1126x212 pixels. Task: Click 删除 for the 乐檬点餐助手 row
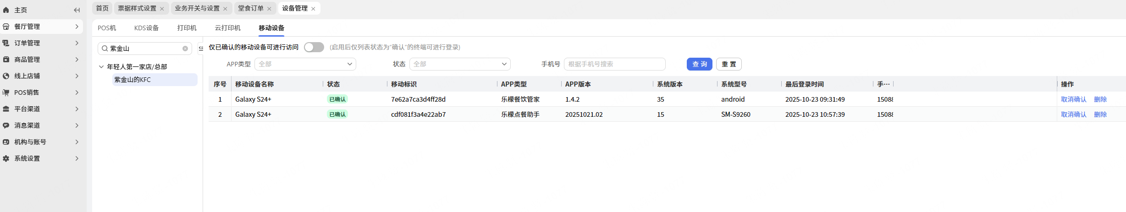(x=1100, y=114)
